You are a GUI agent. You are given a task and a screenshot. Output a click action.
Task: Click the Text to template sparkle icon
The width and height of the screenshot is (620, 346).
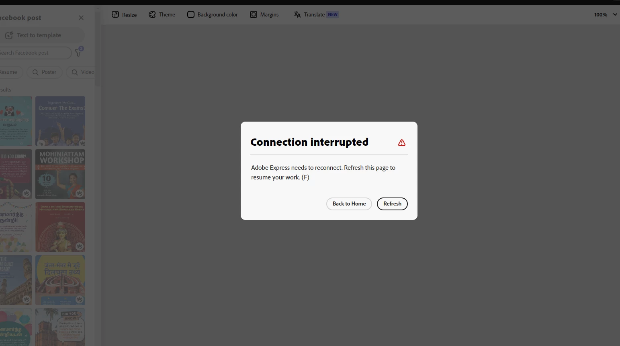pyautogui.click(x=9, y=35)
